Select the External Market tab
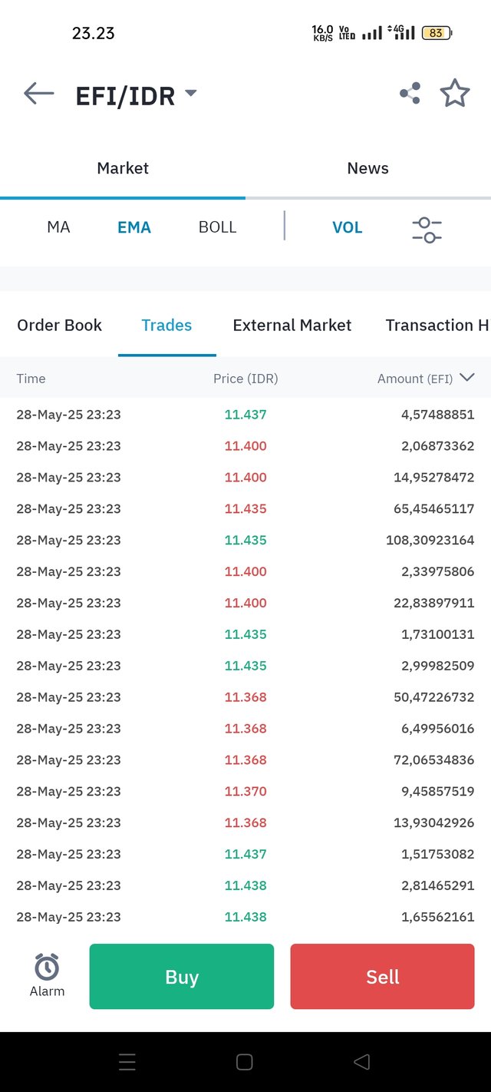491x1092 pixels. 292,325
